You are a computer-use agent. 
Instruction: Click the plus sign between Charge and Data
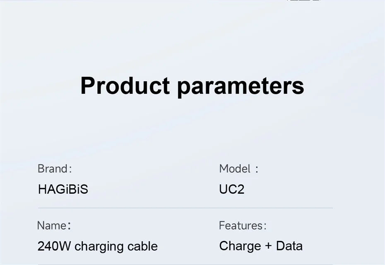pyautogui.click(x=268, y=246)
